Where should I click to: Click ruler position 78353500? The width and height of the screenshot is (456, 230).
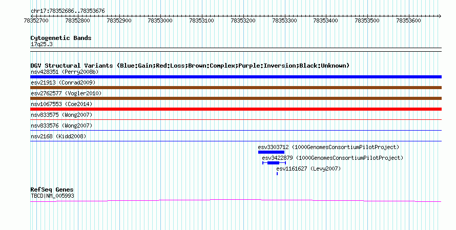tap(367, 20)
